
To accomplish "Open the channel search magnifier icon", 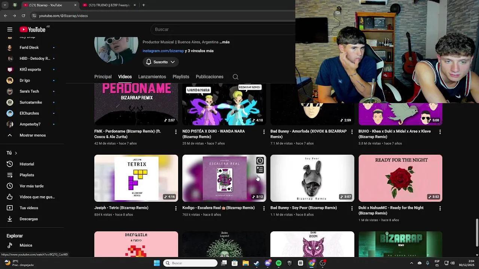I will 235,77.
